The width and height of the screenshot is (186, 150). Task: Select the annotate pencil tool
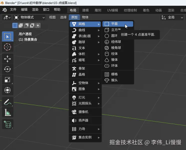(x=7, y=102)
